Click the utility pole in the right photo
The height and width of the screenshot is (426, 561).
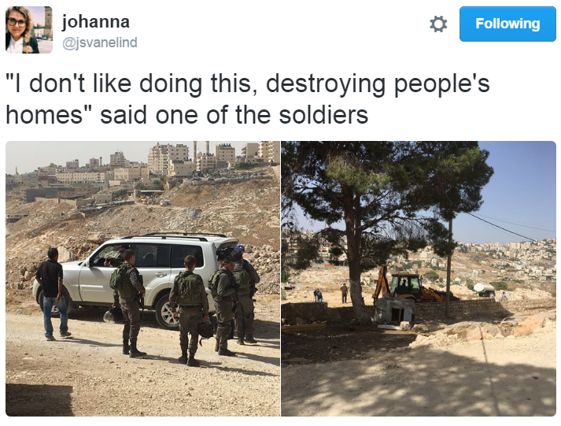point(449,267)
